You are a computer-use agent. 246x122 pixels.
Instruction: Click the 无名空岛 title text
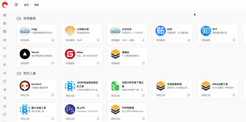127,29
